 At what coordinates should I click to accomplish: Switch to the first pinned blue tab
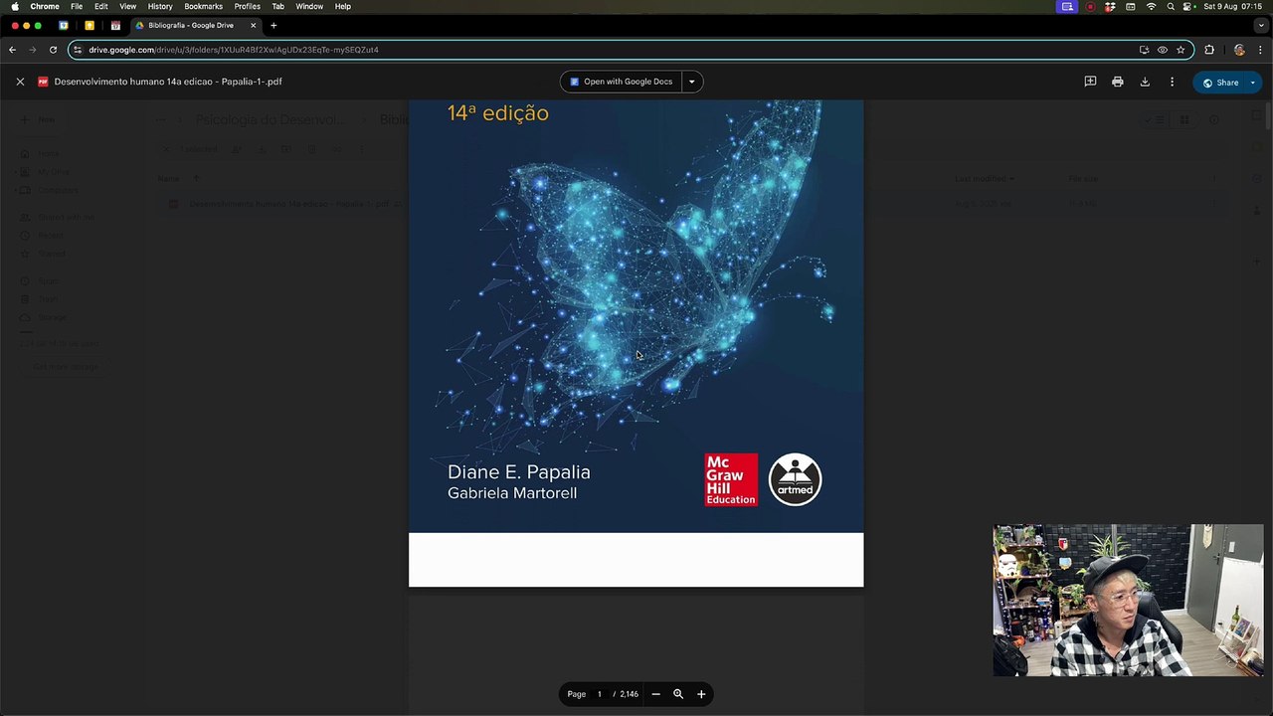(x=64, y=26)
